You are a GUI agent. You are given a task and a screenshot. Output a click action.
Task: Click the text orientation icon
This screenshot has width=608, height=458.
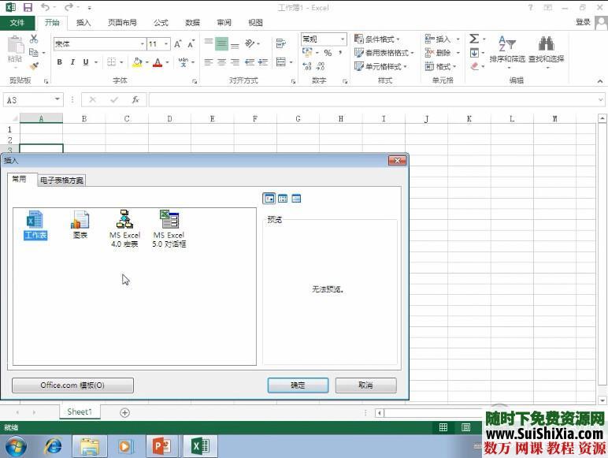pyautogui.click(x=250, y=43)
